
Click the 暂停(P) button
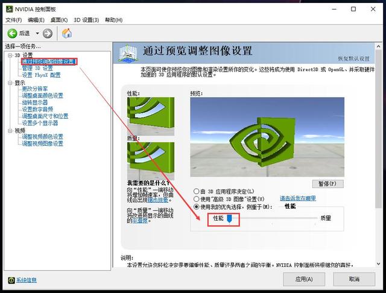pos(327,184)
